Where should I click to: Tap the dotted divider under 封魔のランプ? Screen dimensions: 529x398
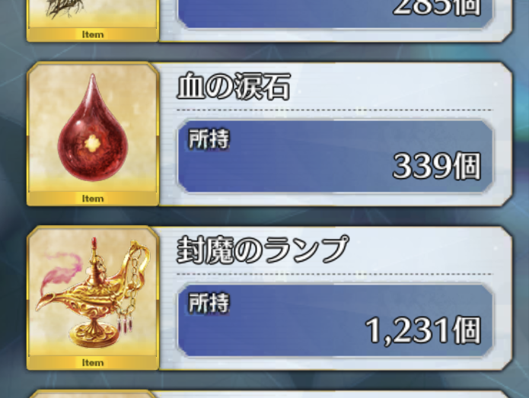pyautogui.click(x=335, y=274)
